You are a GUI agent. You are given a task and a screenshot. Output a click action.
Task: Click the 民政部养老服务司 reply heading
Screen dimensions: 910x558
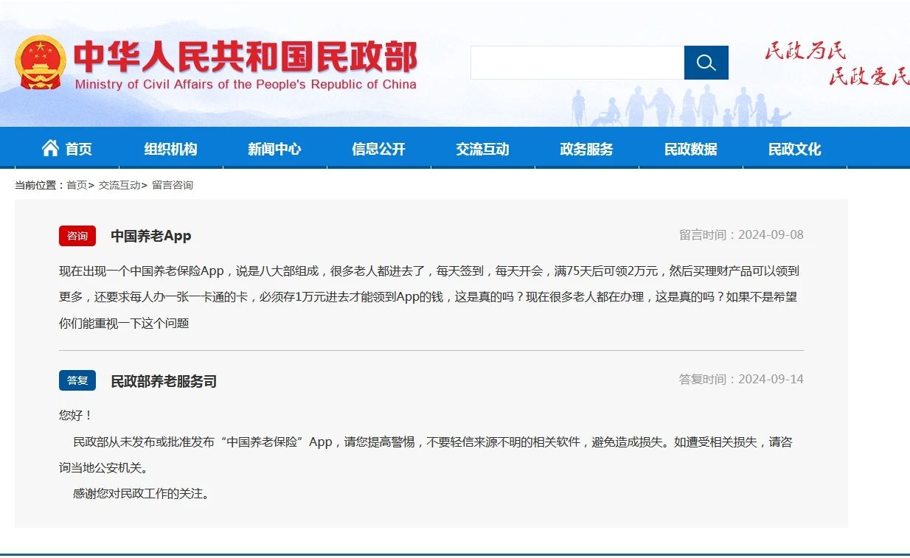pos(162,380)
